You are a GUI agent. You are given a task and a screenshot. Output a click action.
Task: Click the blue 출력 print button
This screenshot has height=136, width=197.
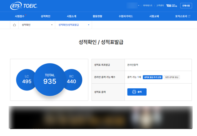coord(137,92)
